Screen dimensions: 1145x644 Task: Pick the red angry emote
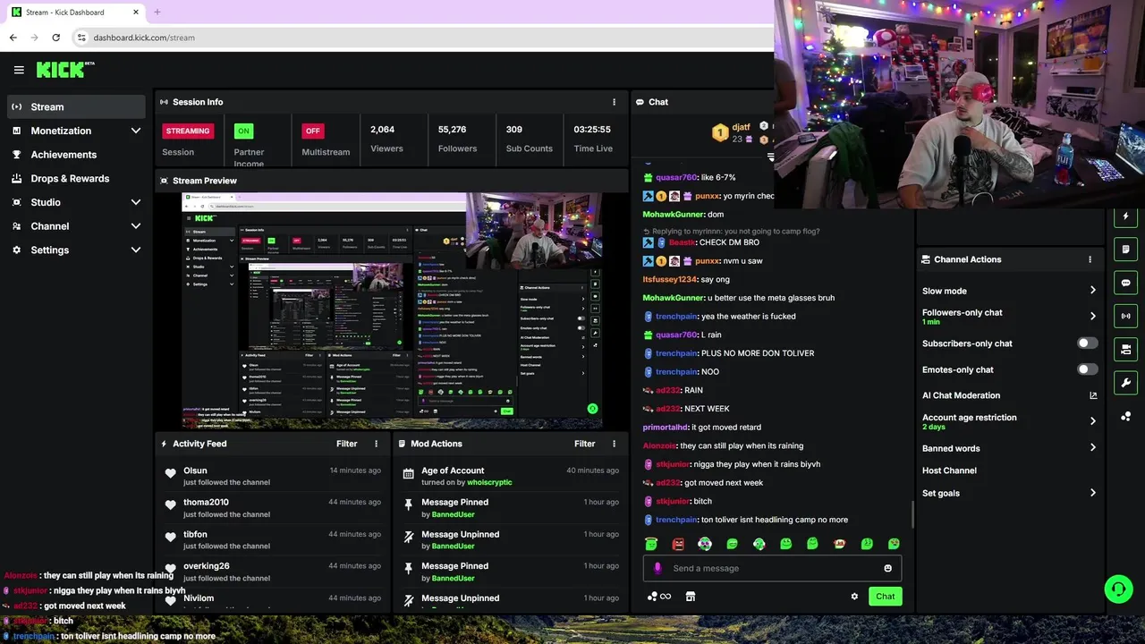678,544
